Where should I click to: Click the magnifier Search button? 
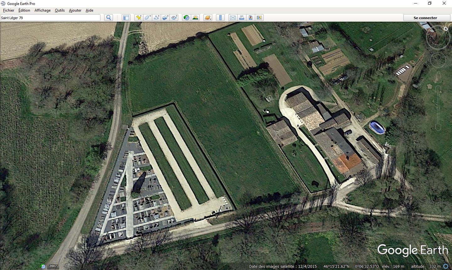109,18
